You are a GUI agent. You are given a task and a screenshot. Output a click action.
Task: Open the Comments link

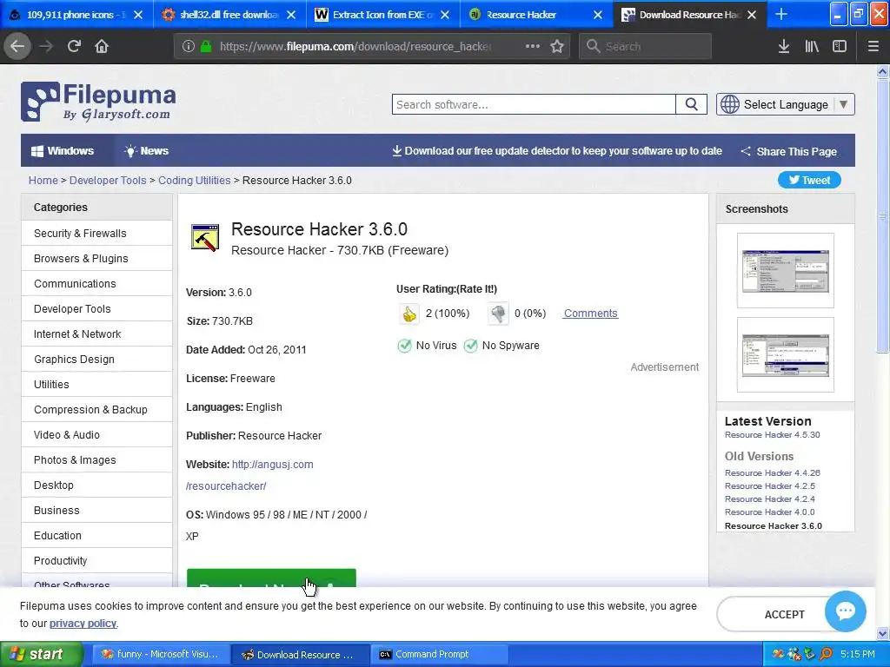(590, 313)
